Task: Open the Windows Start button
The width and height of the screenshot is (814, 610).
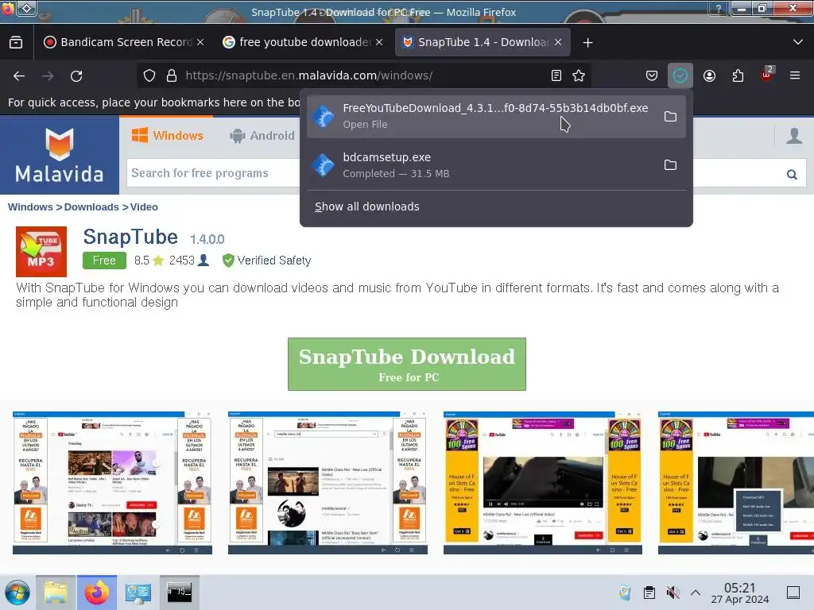Action: click(17, 593)
